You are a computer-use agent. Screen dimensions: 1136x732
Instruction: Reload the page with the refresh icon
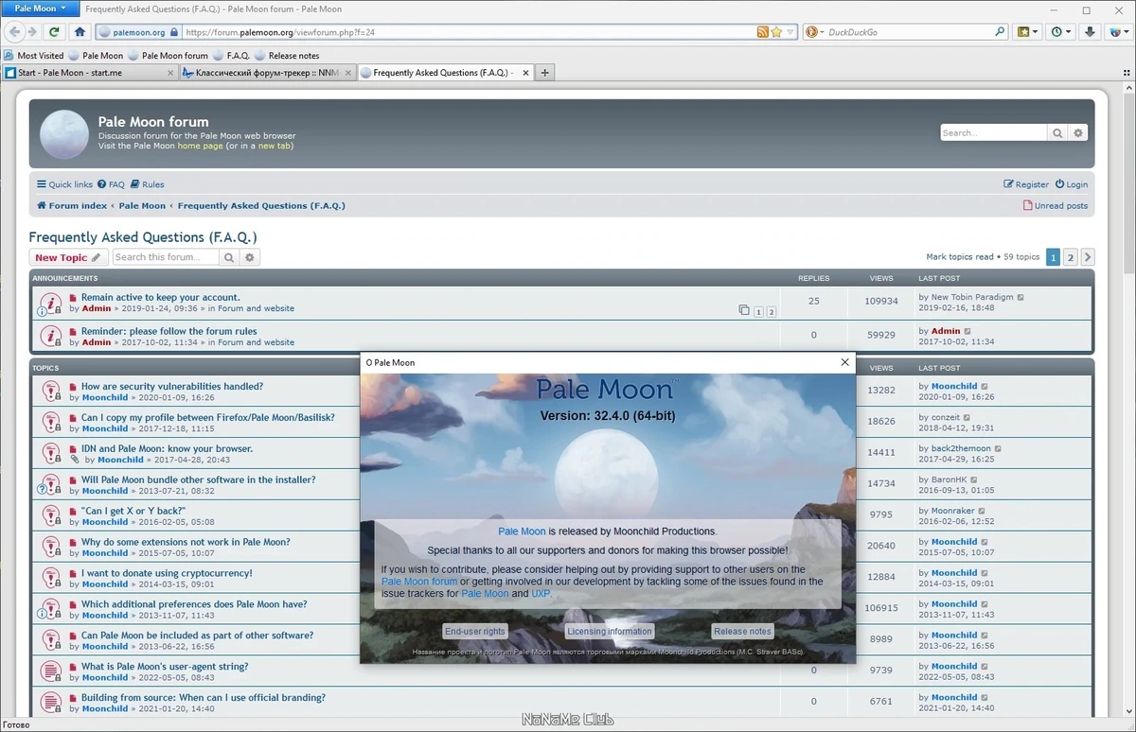click(55, 32)
